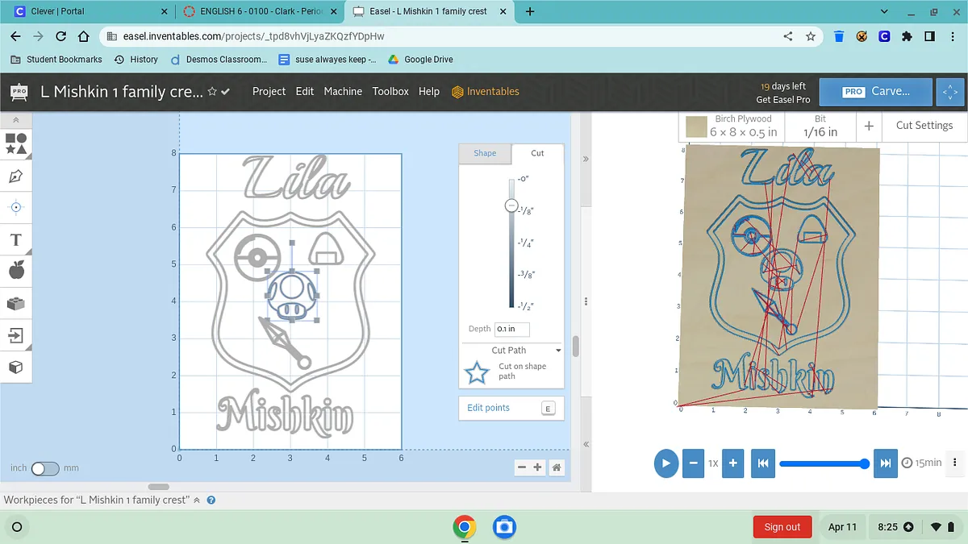Toggle inch to mm units switch
This screenshot has width=968, height=544.
45,468
